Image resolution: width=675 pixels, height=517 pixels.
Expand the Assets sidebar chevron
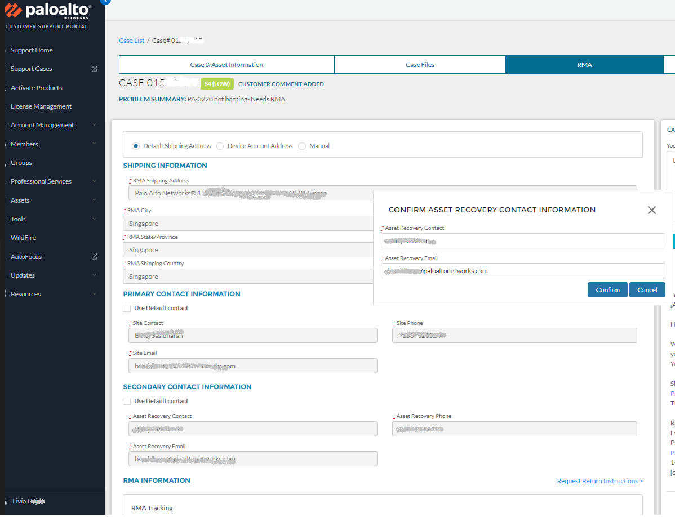tap(94, 200)
